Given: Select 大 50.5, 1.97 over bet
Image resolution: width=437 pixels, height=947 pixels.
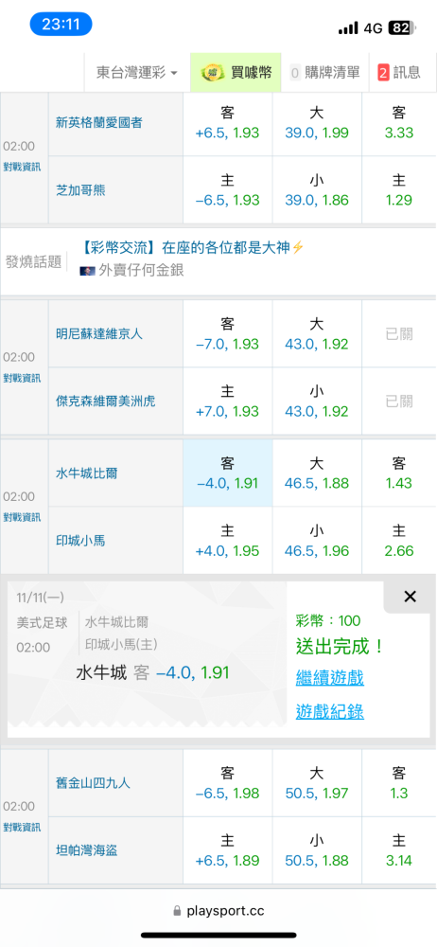Looking at the screenshot, I should point(317,783).
